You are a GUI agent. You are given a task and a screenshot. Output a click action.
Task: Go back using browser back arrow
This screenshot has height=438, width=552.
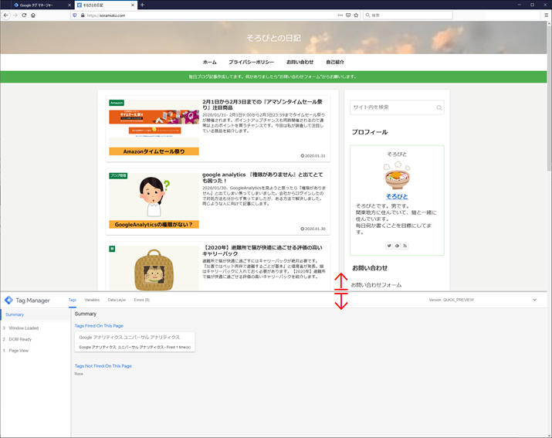tap(5, 15)
